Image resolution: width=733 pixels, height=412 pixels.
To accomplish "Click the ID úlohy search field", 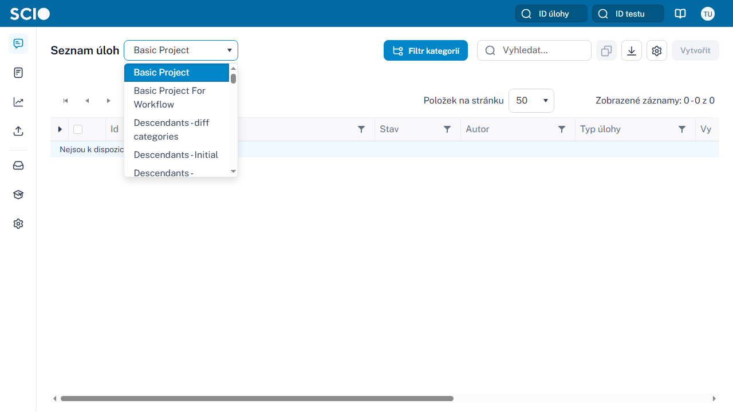I will coord(551,14).
